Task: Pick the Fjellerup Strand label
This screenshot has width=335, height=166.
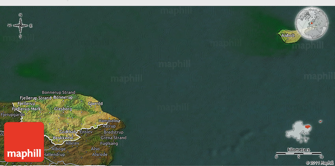Action: pos(35,98)
